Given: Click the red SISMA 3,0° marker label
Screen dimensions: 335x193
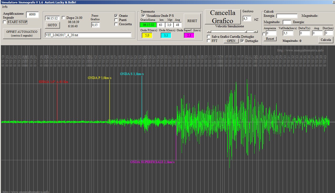Looking at the screenshot, I should click(x=53, y=82).
